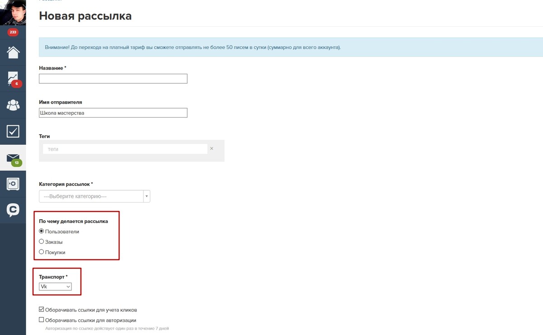543x335 pixels.
Task: Click the Название input field
Action: point(113,79)
